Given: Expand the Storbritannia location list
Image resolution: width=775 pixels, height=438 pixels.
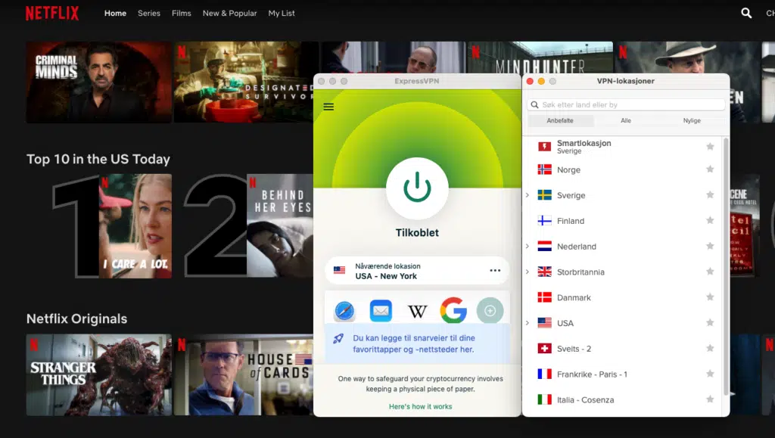Looking at the screenshot, I should pos(528,272).
